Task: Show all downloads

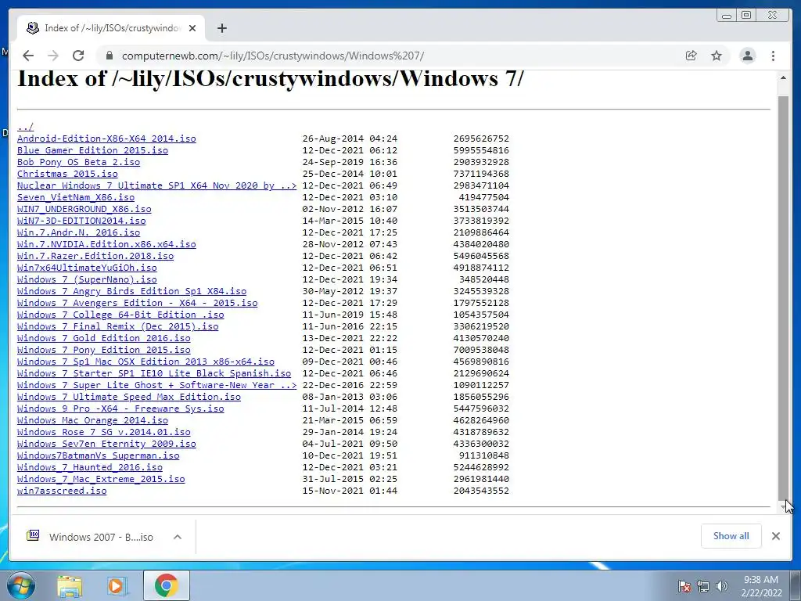Action: 731,535
